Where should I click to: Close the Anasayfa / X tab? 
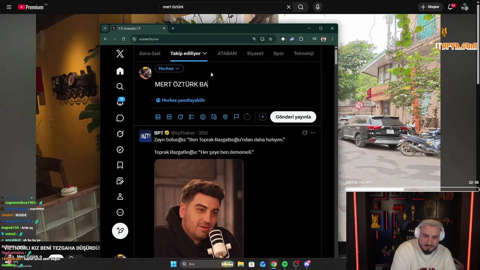[164, 28]
